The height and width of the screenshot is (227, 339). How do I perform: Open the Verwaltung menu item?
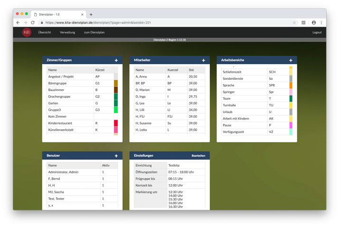tap(67, 32)
